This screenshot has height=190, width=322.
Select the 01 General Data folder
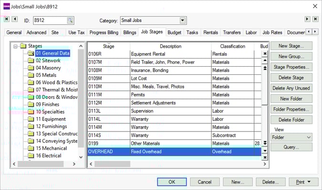pos(52,53)
